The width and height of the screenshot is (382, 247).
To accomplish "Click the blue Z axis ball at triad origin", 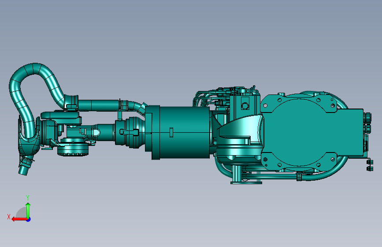I will coord(29,219).
